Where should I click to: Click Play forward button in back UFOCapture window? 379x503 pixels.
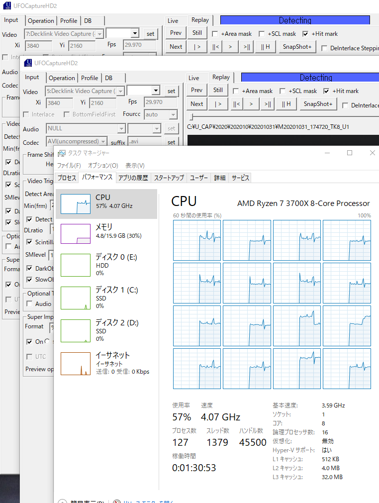(230, 47)
